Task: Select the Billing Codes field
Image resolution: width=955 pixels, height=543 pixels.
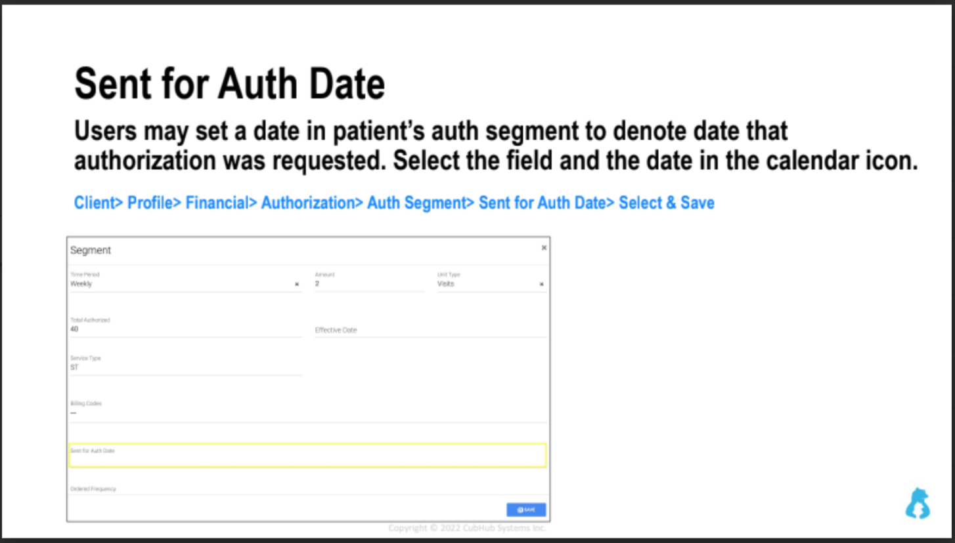Action: coord(308,410)
